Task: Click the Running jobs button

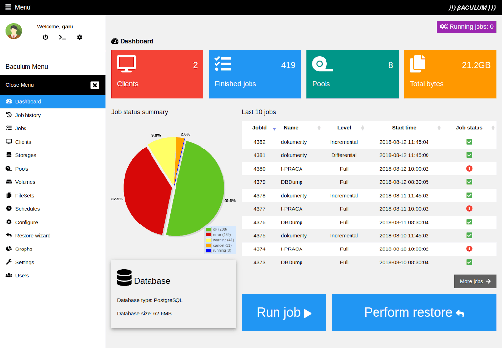Action: click(x=467, y=27)
